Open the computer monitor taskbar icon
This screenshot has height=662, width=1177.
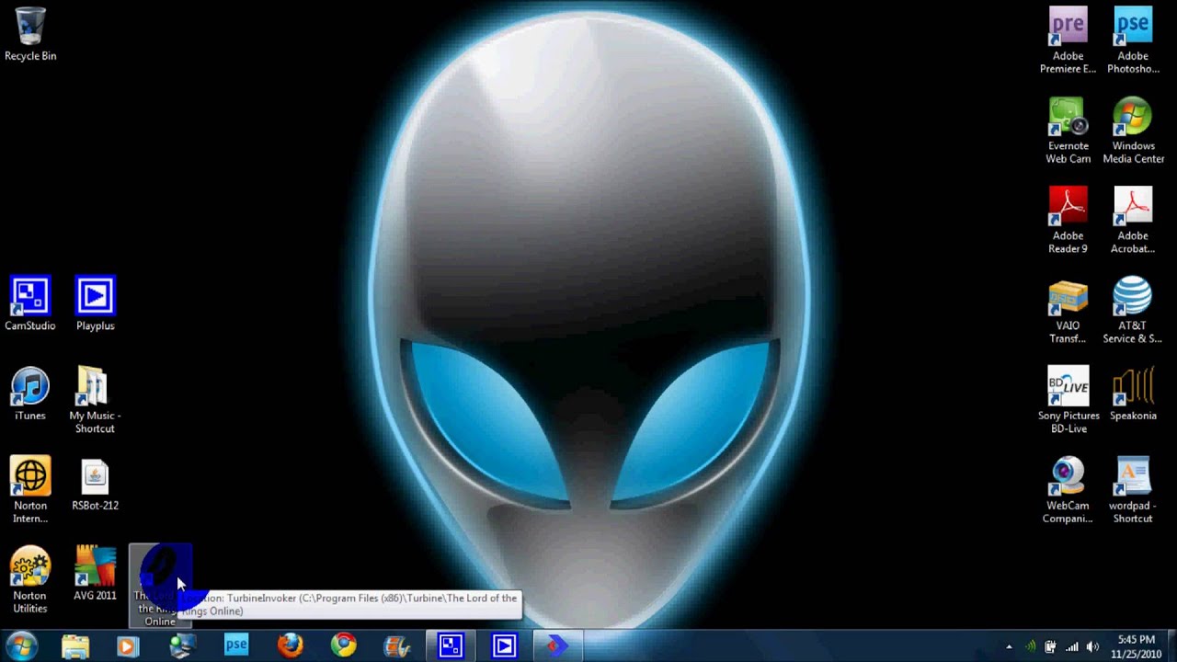[182, 645]
